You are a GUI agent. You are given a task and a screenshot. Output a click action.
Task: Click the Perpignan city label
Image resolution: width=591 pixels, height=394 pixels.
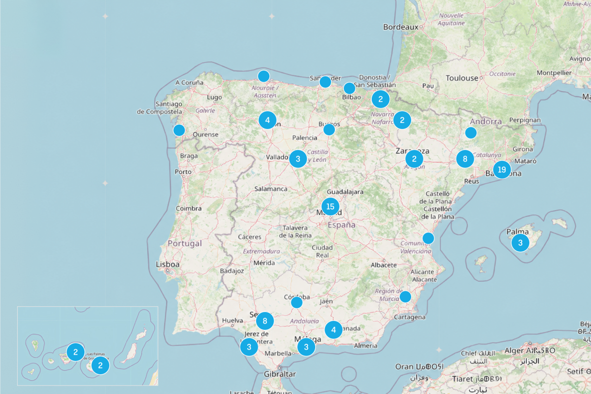[x=525, y=120]
